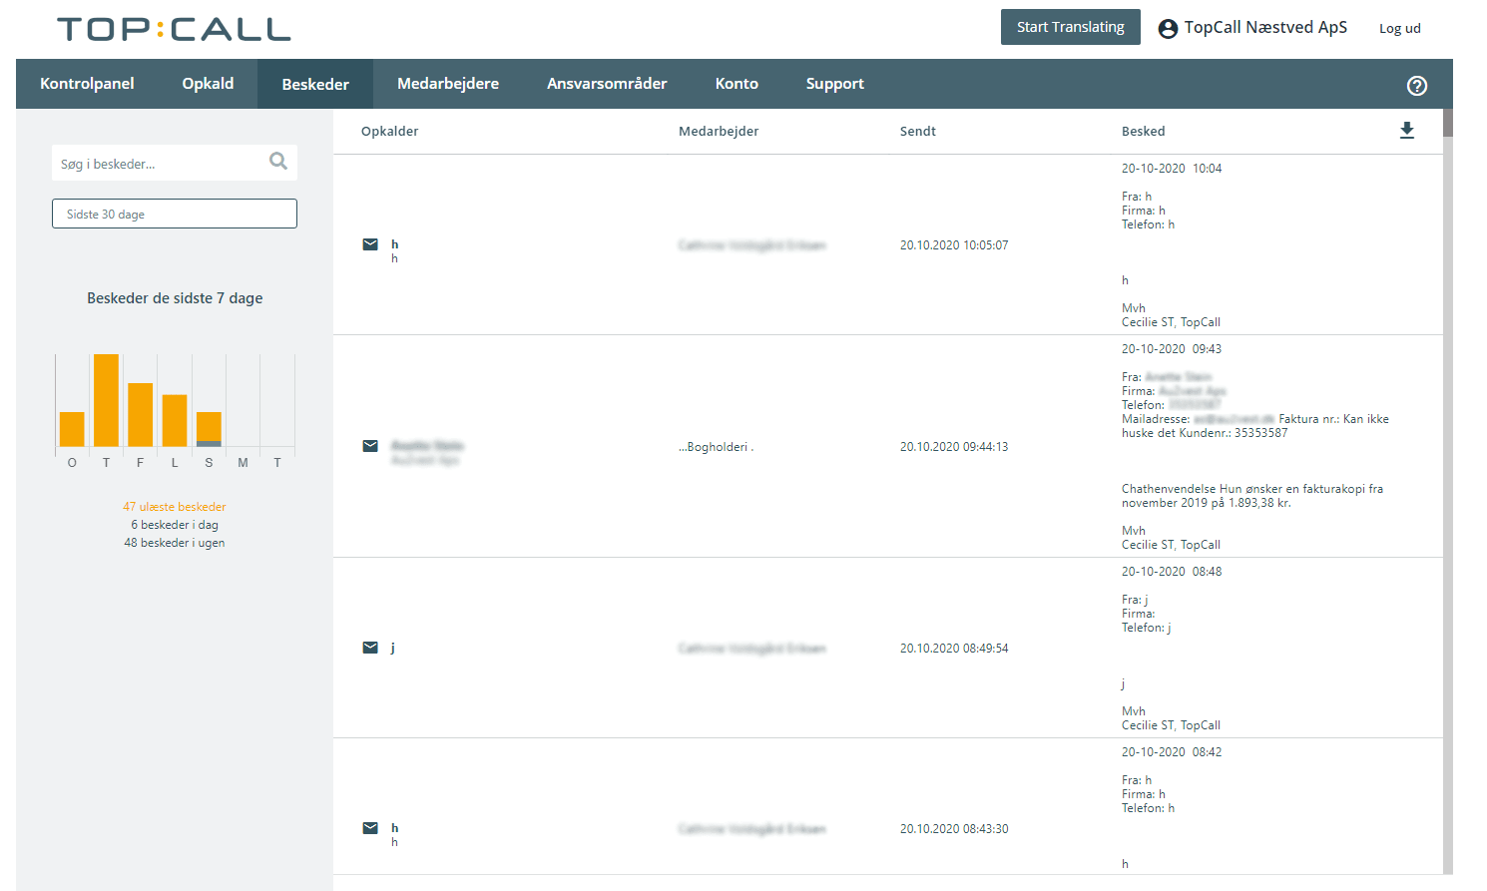
Task: Select the Besked​er tab
Action: coord(315,84)
